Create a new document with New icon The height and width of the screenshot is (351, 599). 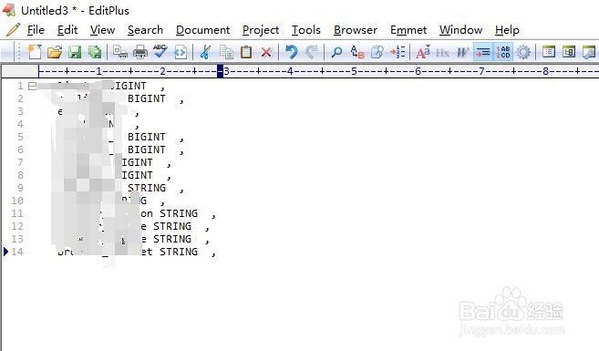35,52
